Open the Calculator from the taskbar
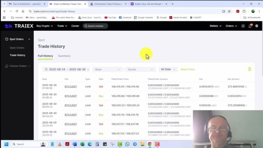 (x=97, y=144)
